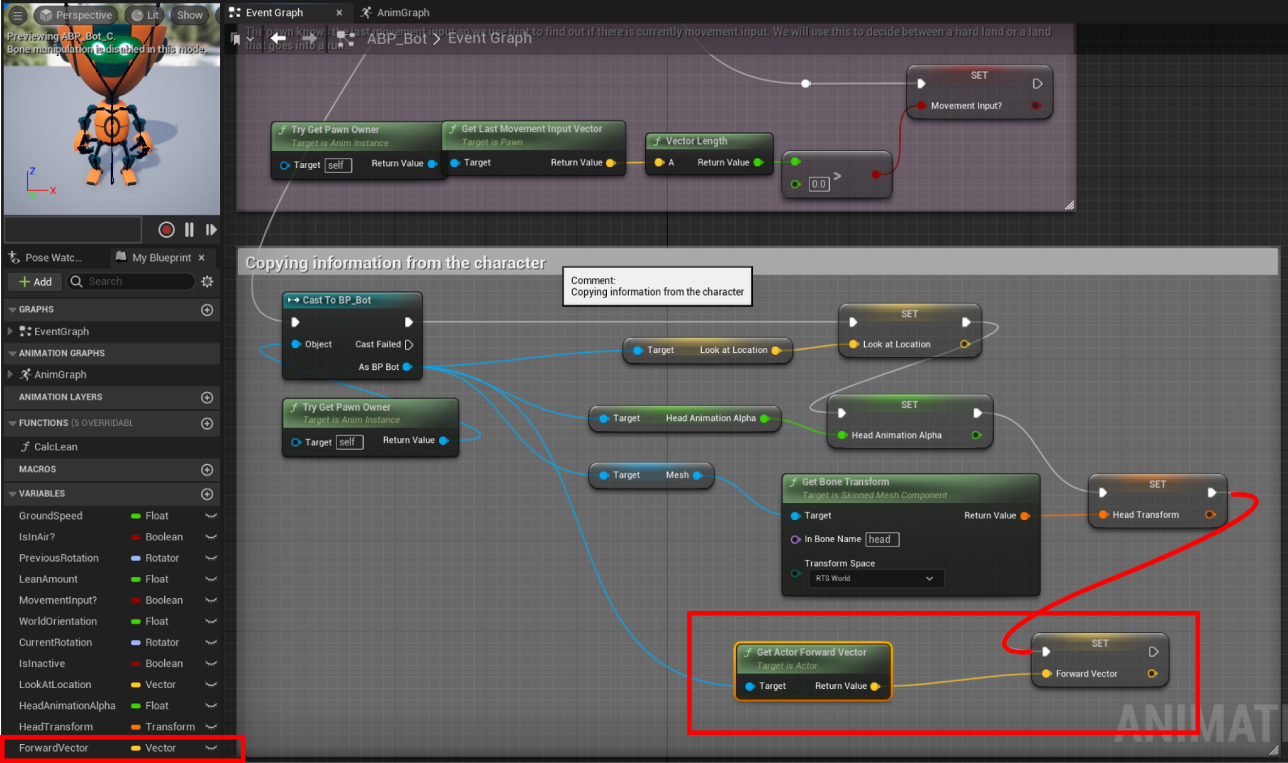Step the preview forward one frame
The width and height of the screenshot is (1288, 763).
click(211, 230)
